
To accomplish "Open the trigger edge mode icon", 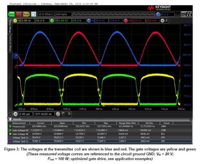I will [189, 14].
